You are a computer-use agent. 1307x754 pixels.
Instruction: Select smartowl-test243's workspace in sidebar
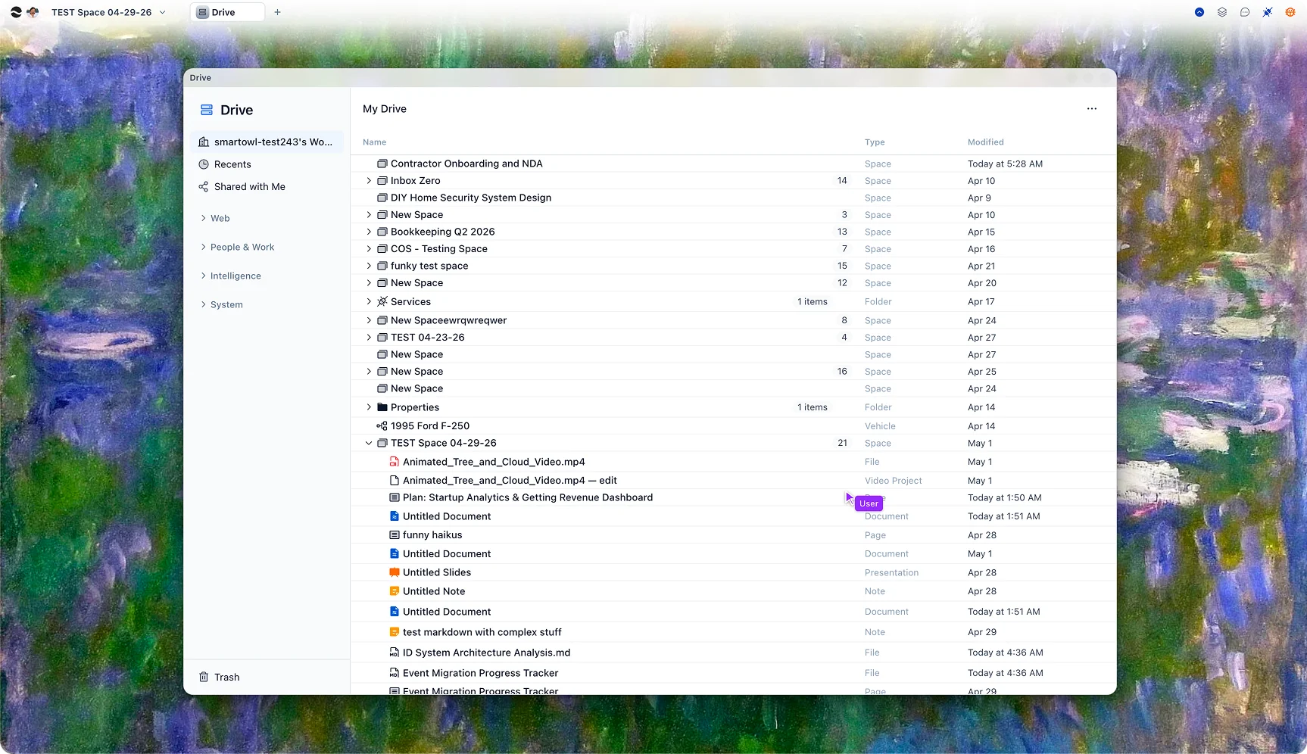pos(267,142)
